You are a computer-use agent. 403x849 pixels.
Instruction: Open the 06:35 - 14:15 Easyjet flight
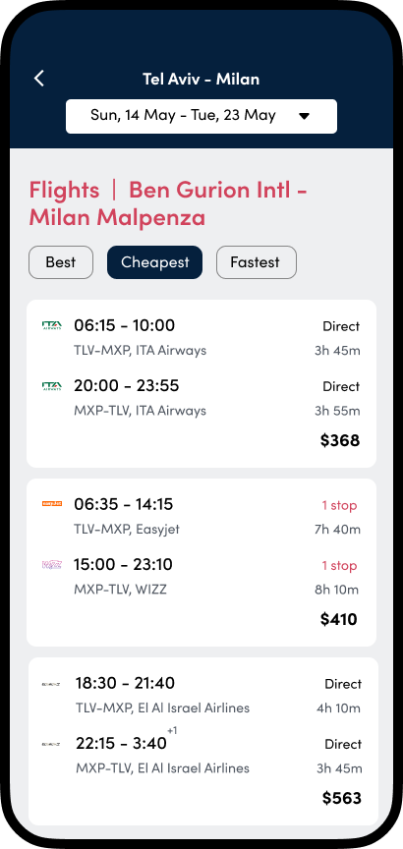pyautogui.click(x=123, y=505)
